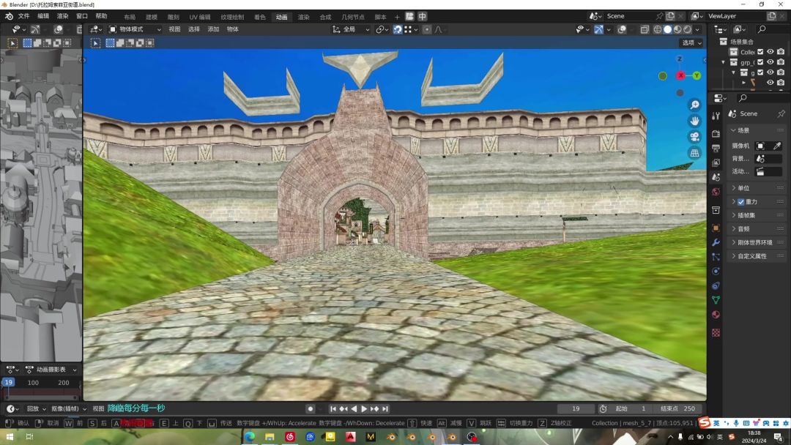This screenshot has height=445, width=791.
Task: Click the zoom magnifier gizmo in viewport
Action: tap(694, 105)
